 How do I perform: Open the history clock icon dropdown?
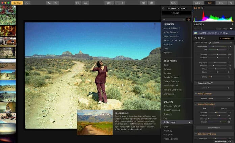pos(203,8)
